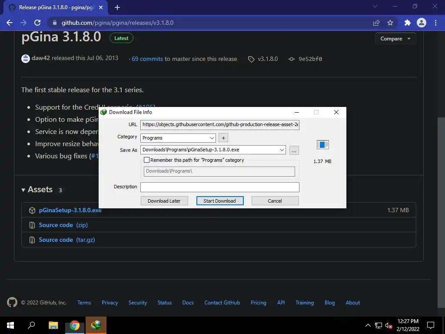Screen dimensions: 445x334
Task: Open the Docs footer link
Action: 188,303
